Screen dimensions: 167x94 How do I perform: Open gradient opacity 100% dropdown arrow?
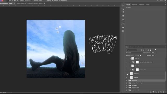pos(43,1)
